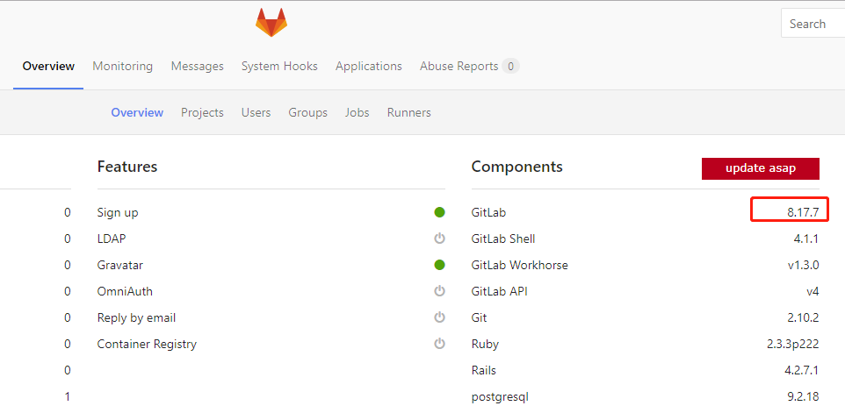Image resolution: width=845 pixels, height=413 pixels.
Task: Click the green Sign up status dot
Action: 440,212
